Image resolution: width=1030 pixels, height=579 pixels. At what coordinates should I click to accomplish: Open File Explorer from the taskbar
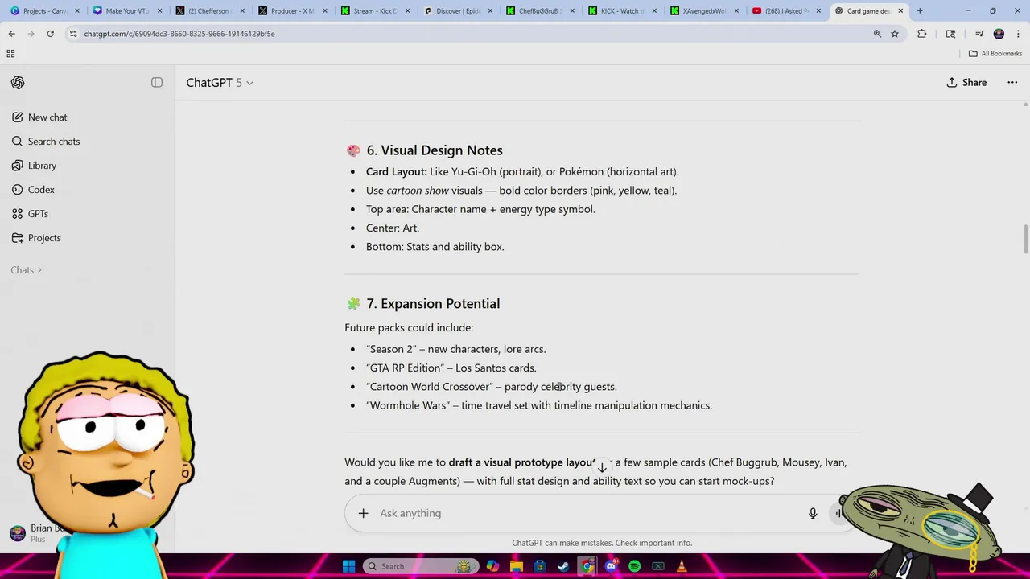(x=517, y=566)
